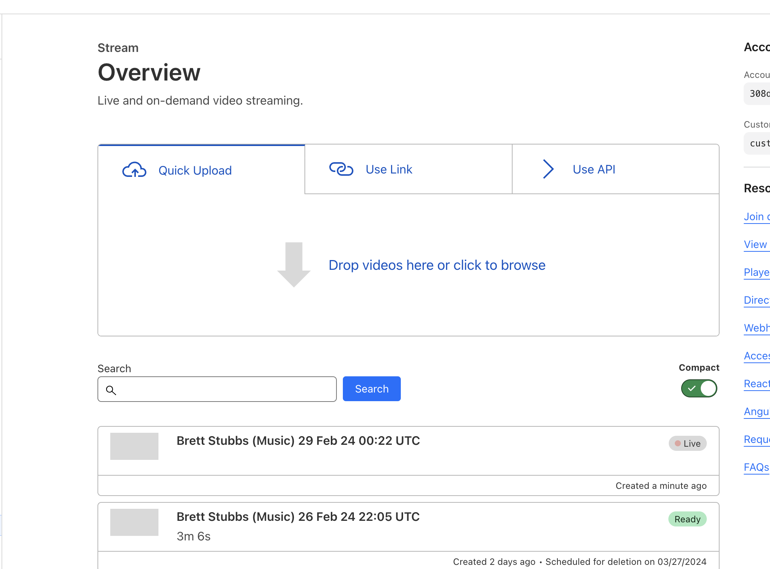Click the chevron icon beside Use API

(x=548, y=169)
